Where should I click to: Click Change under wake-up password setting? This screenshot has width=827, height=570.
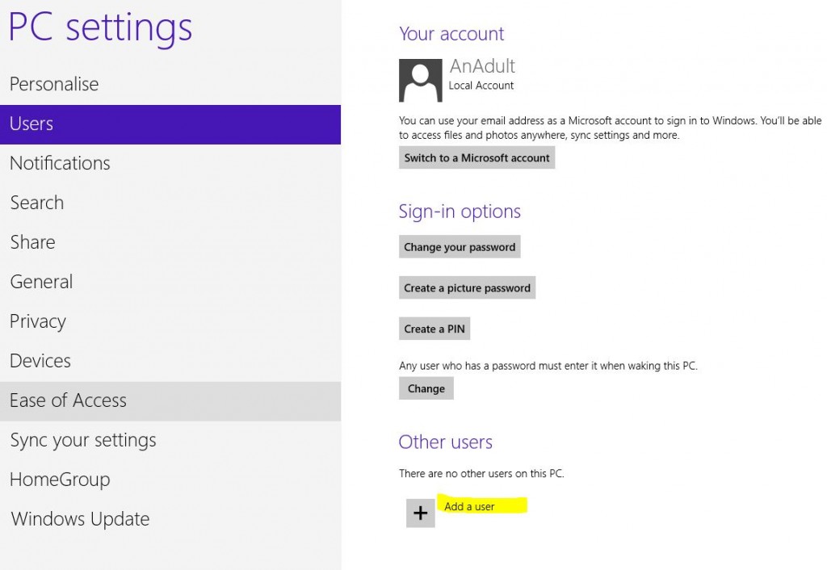[x=426, y=388]
